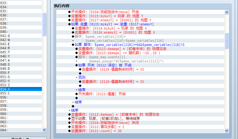Select conditional mikuY == enemyY line
Image resolution: width=238 pixels, height=139 pixels.
coord(140,24)
